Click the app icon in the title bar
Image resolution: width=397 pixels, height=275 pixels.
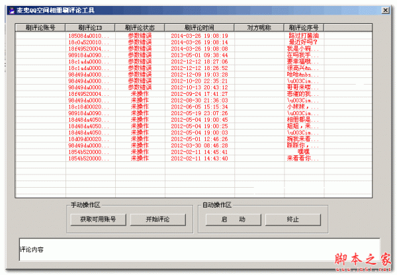(11, 11)
